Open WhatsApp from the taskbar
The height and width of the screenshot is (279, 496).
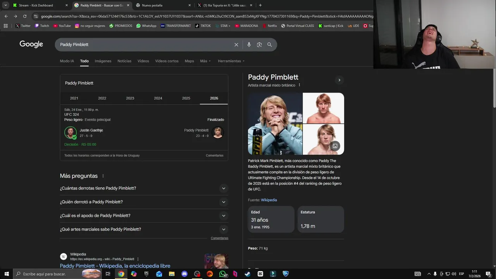222,274
